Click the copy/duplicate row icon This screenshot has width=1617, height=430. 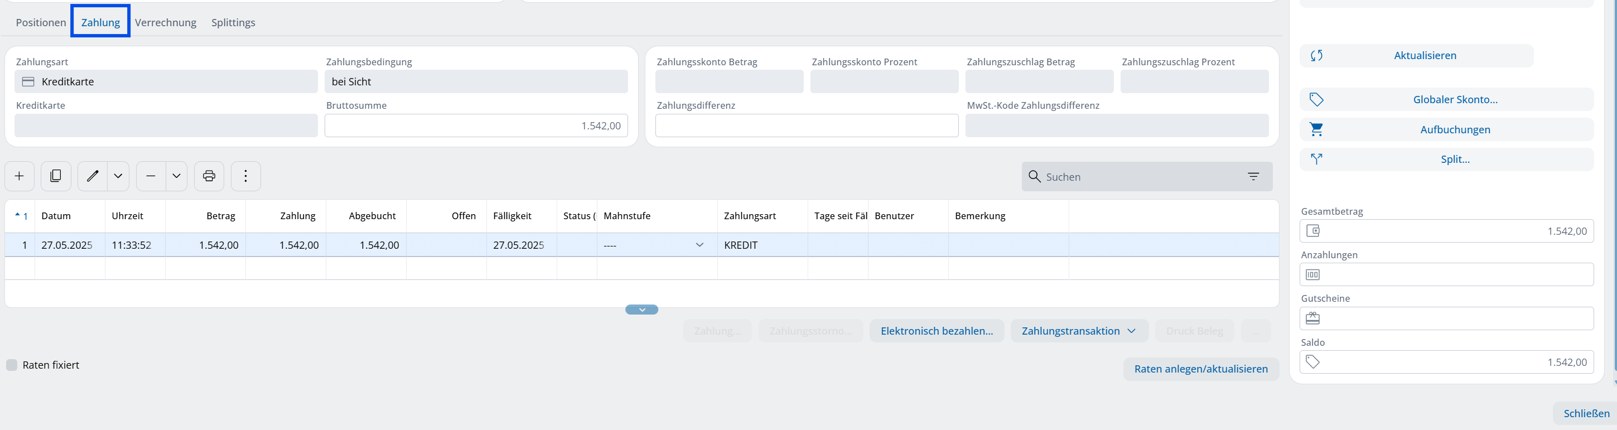click(56, 176)
